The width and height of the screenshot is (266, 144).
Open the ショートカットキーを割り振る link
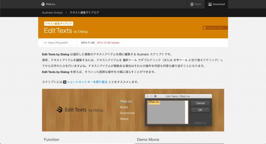point(87,82)
